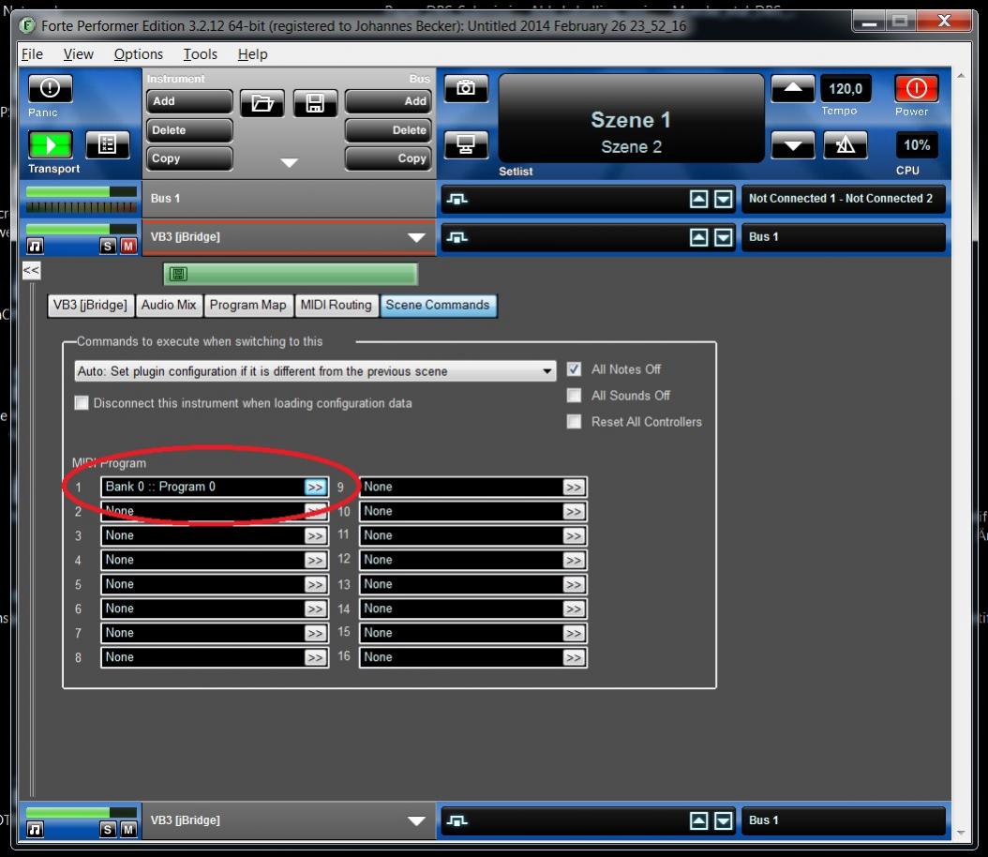This screenshot has height=857, width=988.
Task: Expand the bottom VB3 [jBridge] strip dropdown arrow
Action: [x=416, y=820]
